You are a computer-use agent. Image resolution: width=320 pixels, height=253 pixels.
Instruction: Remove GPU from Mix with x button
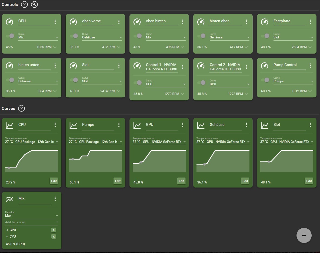(54, 230)
